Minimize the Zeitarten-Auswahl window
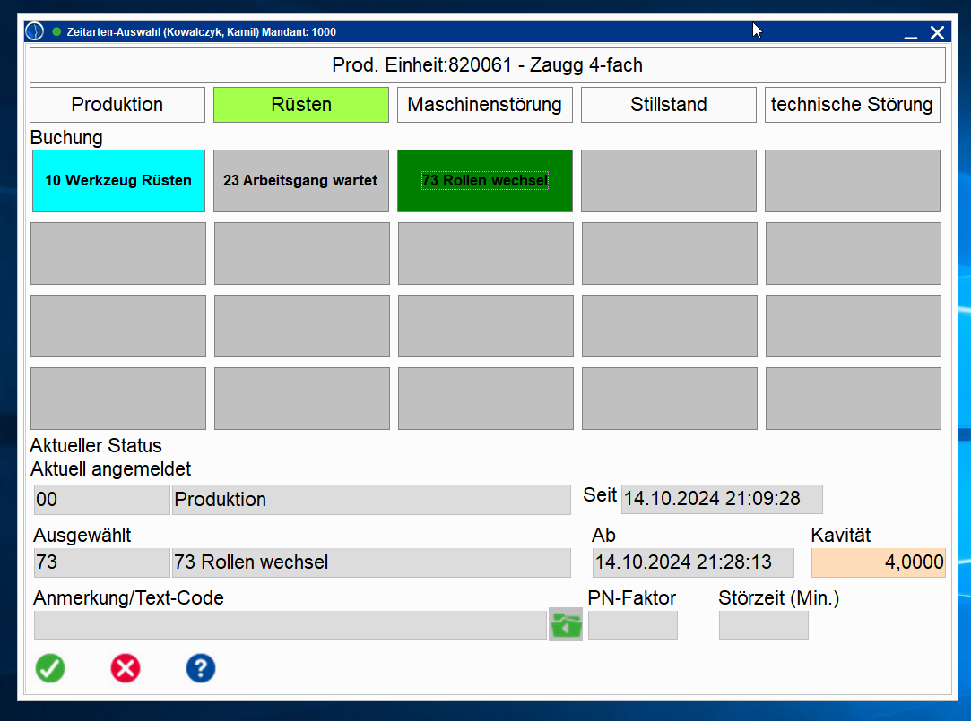The image size is (971, 721). point(910,33)
